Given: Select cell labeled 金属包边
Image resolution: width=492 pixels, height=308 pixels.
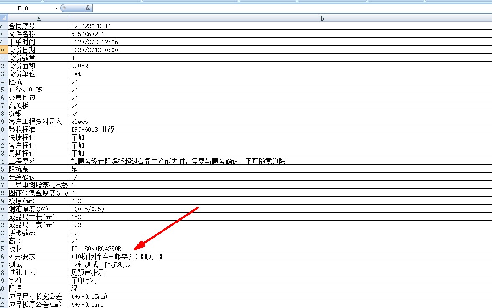Looking at the screenshot, I should [x=39, y=98].
